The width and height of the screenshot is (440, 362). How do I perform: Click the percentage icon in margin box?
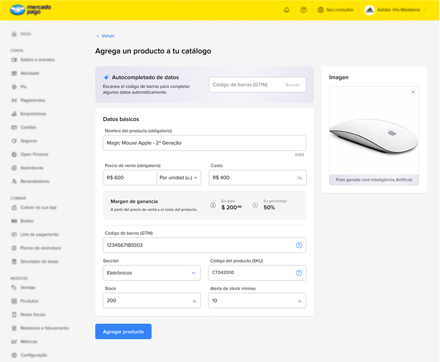click(255, 205)
